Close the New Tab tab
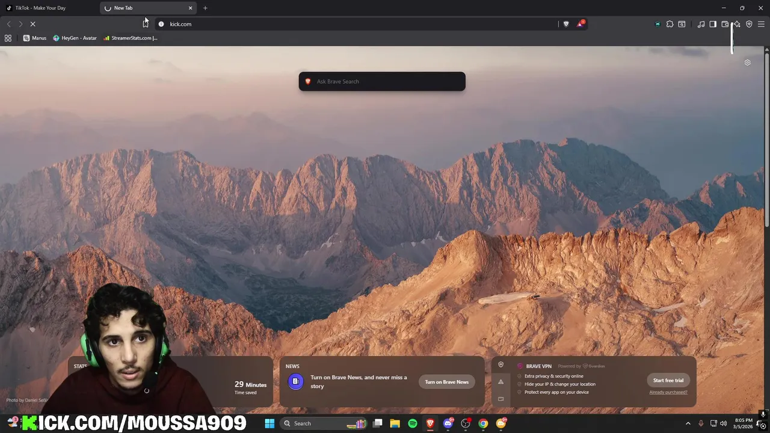Image resolution: width=770 pixels, height=433 pixels. point(191,8)
